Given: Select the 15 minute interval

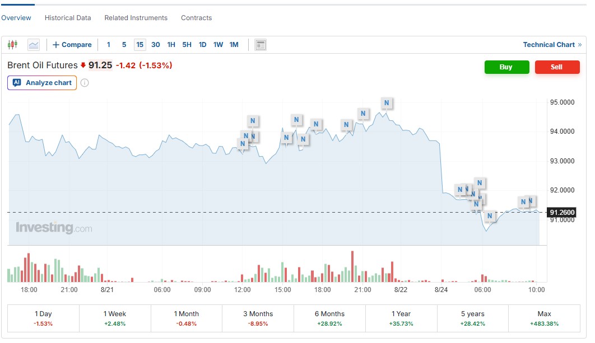Looking at the screenshot, I should (140, 45).
